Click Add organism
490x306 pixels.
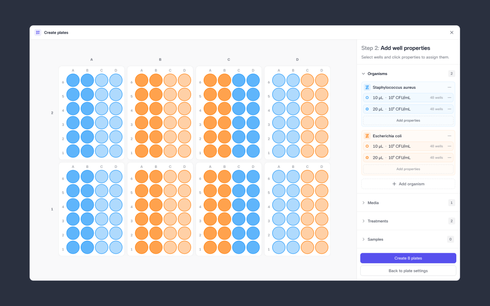(x=408, y=184)
